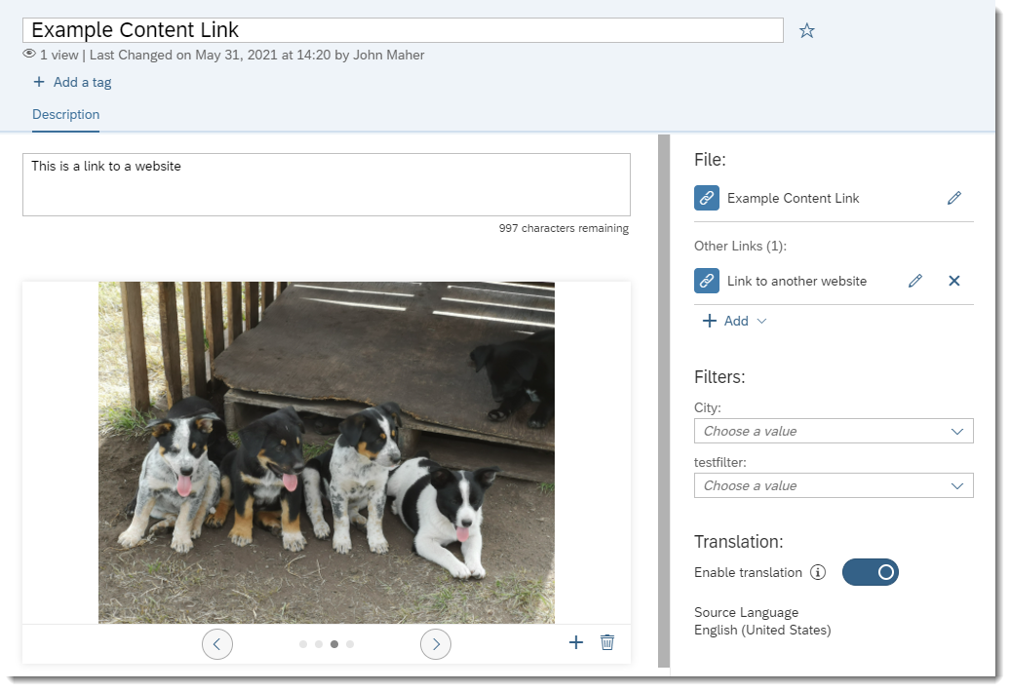The width and height of the screenshot is (1010, 691).
Task: Show info about Enable translation
Action: click(818, 572)
